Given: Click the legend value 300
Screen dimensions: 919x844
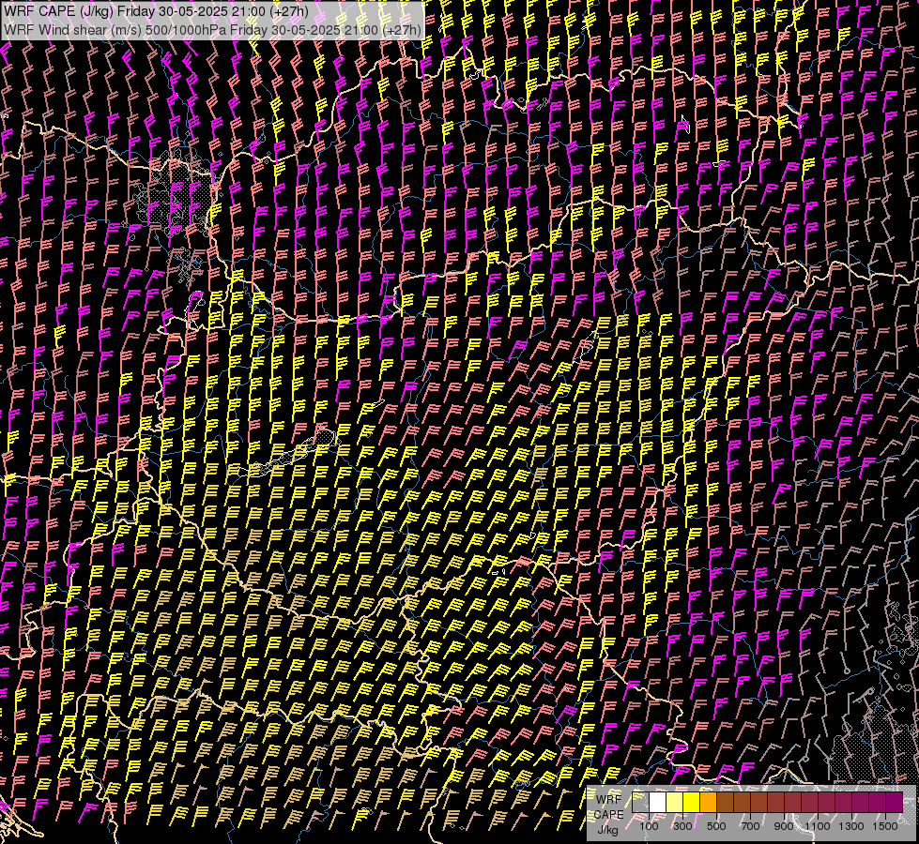Looking at the screenshot, I should [x=682, y=826].
